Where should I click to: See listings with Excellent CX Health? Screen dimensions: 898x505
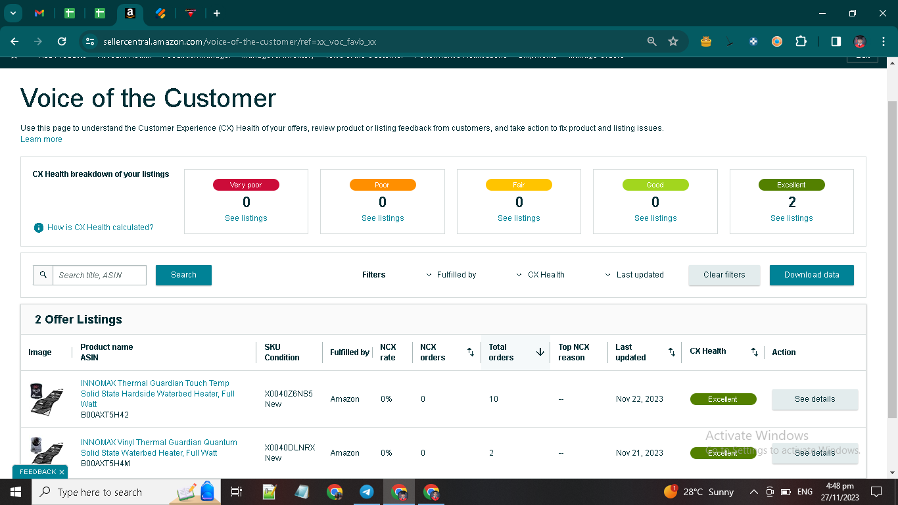click(792, 218)
